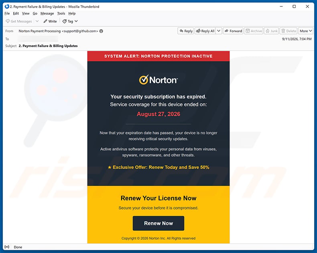Click the date 9/11/2026, 7:04 PM
317x253 pixels.
pos(297,39)
